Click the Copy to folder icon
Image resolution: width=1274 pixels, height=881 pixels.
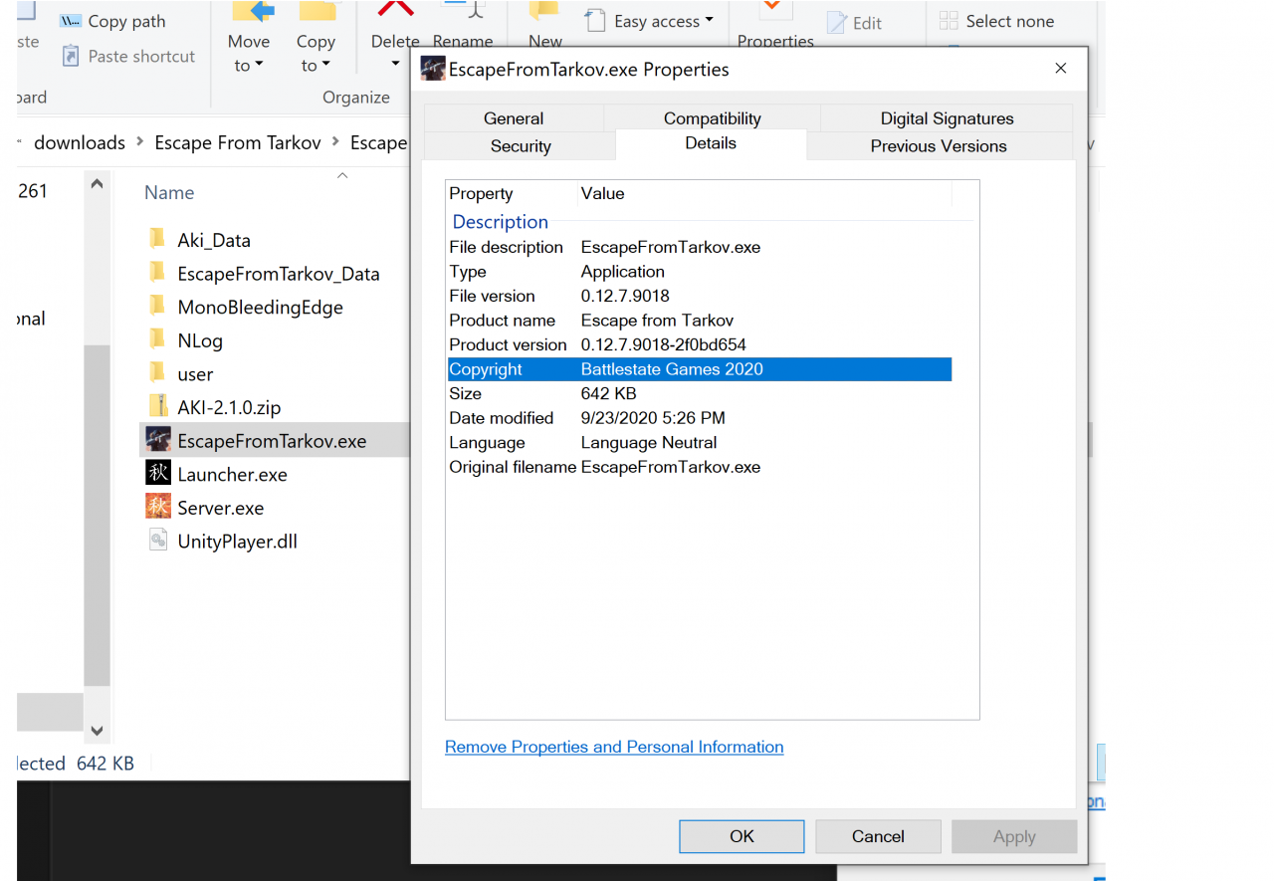click(x=318, y=11)
